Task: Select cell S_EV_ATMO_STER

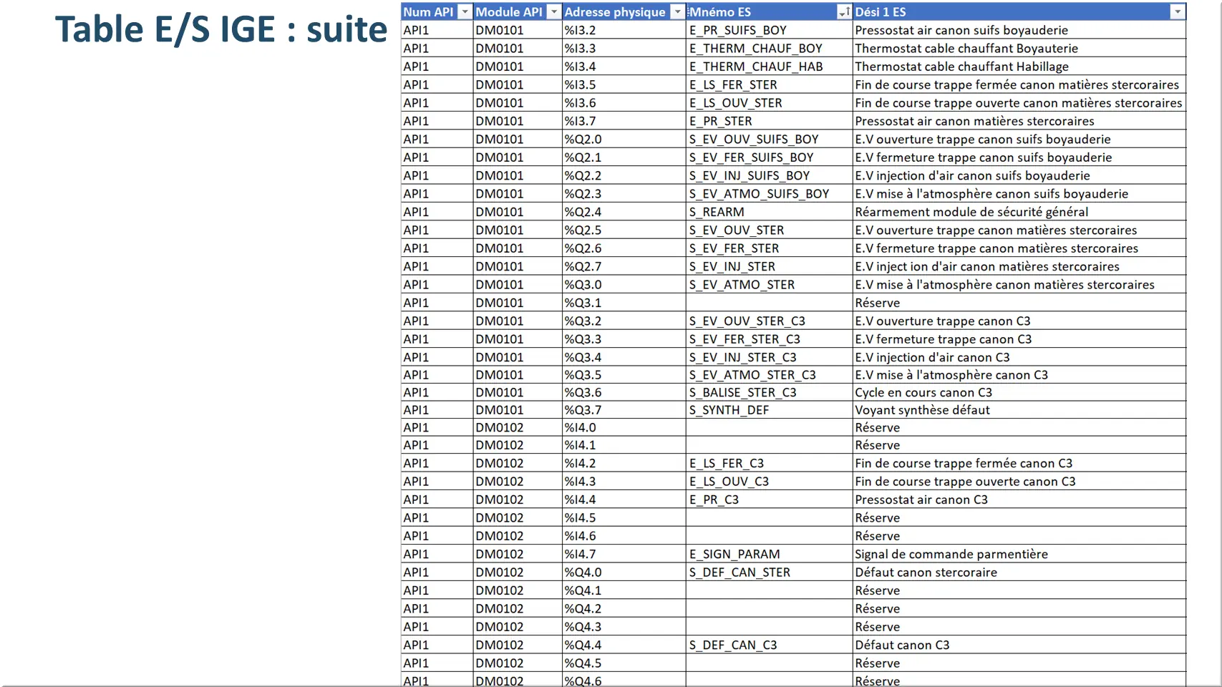Action: (x=769, y=285)
